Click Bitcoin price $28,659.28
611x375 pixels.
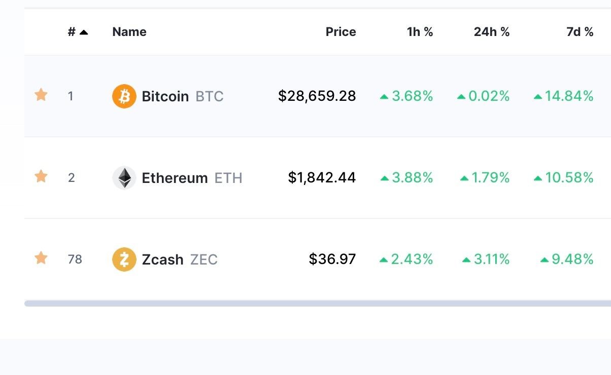point(317,96)
